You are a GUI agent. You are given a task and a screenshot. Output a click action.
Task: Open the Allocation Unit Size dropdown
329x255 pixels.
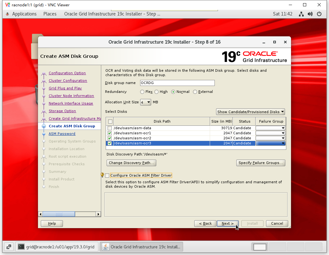[x=146, y=102]
